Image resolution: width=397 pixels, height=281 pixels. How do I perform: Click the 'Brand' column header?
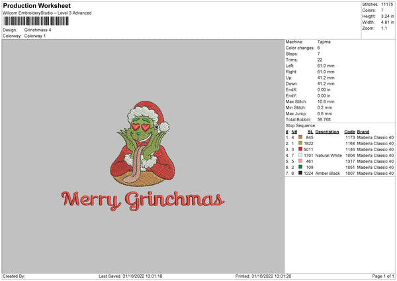[363, 132]
